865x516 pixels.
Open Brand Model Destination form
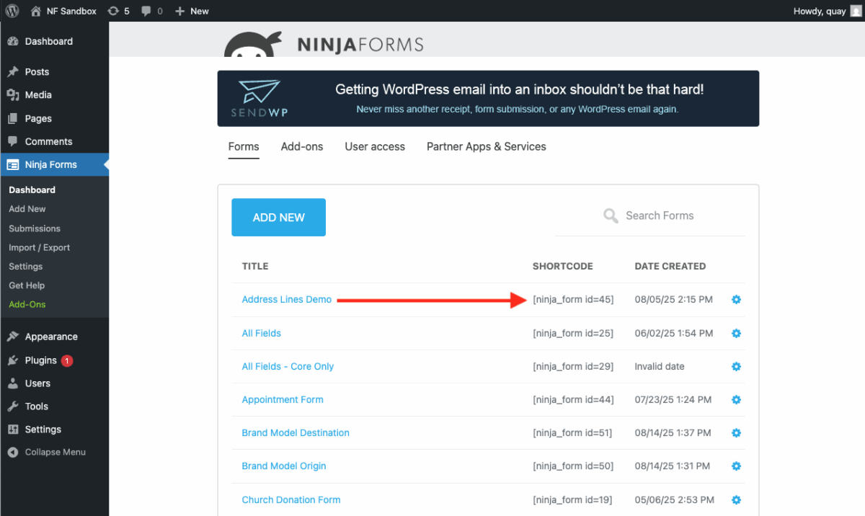[x=296, y=433]
